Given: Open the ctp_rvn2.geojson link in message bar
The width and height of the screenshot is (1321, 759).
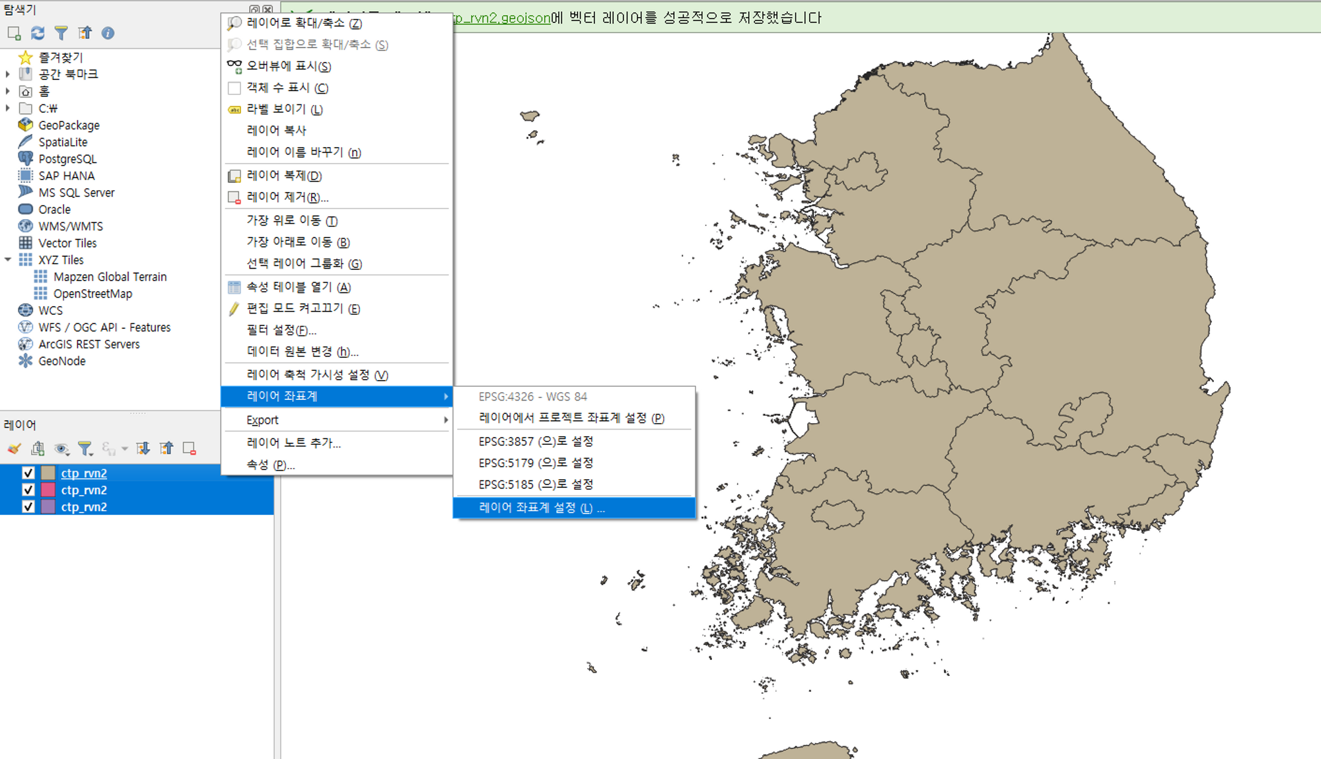Looking at the screenshot, I should 502,18.
